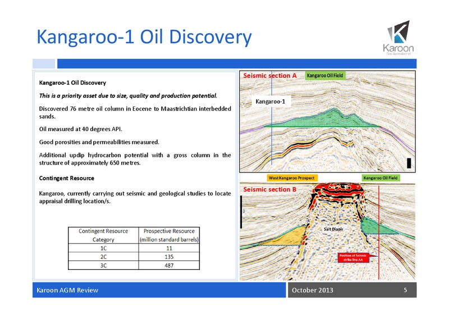The height and width of the screenshot is (317, 449).
Task: Select the '2C' table cell
Action: [x=103, y=257]
